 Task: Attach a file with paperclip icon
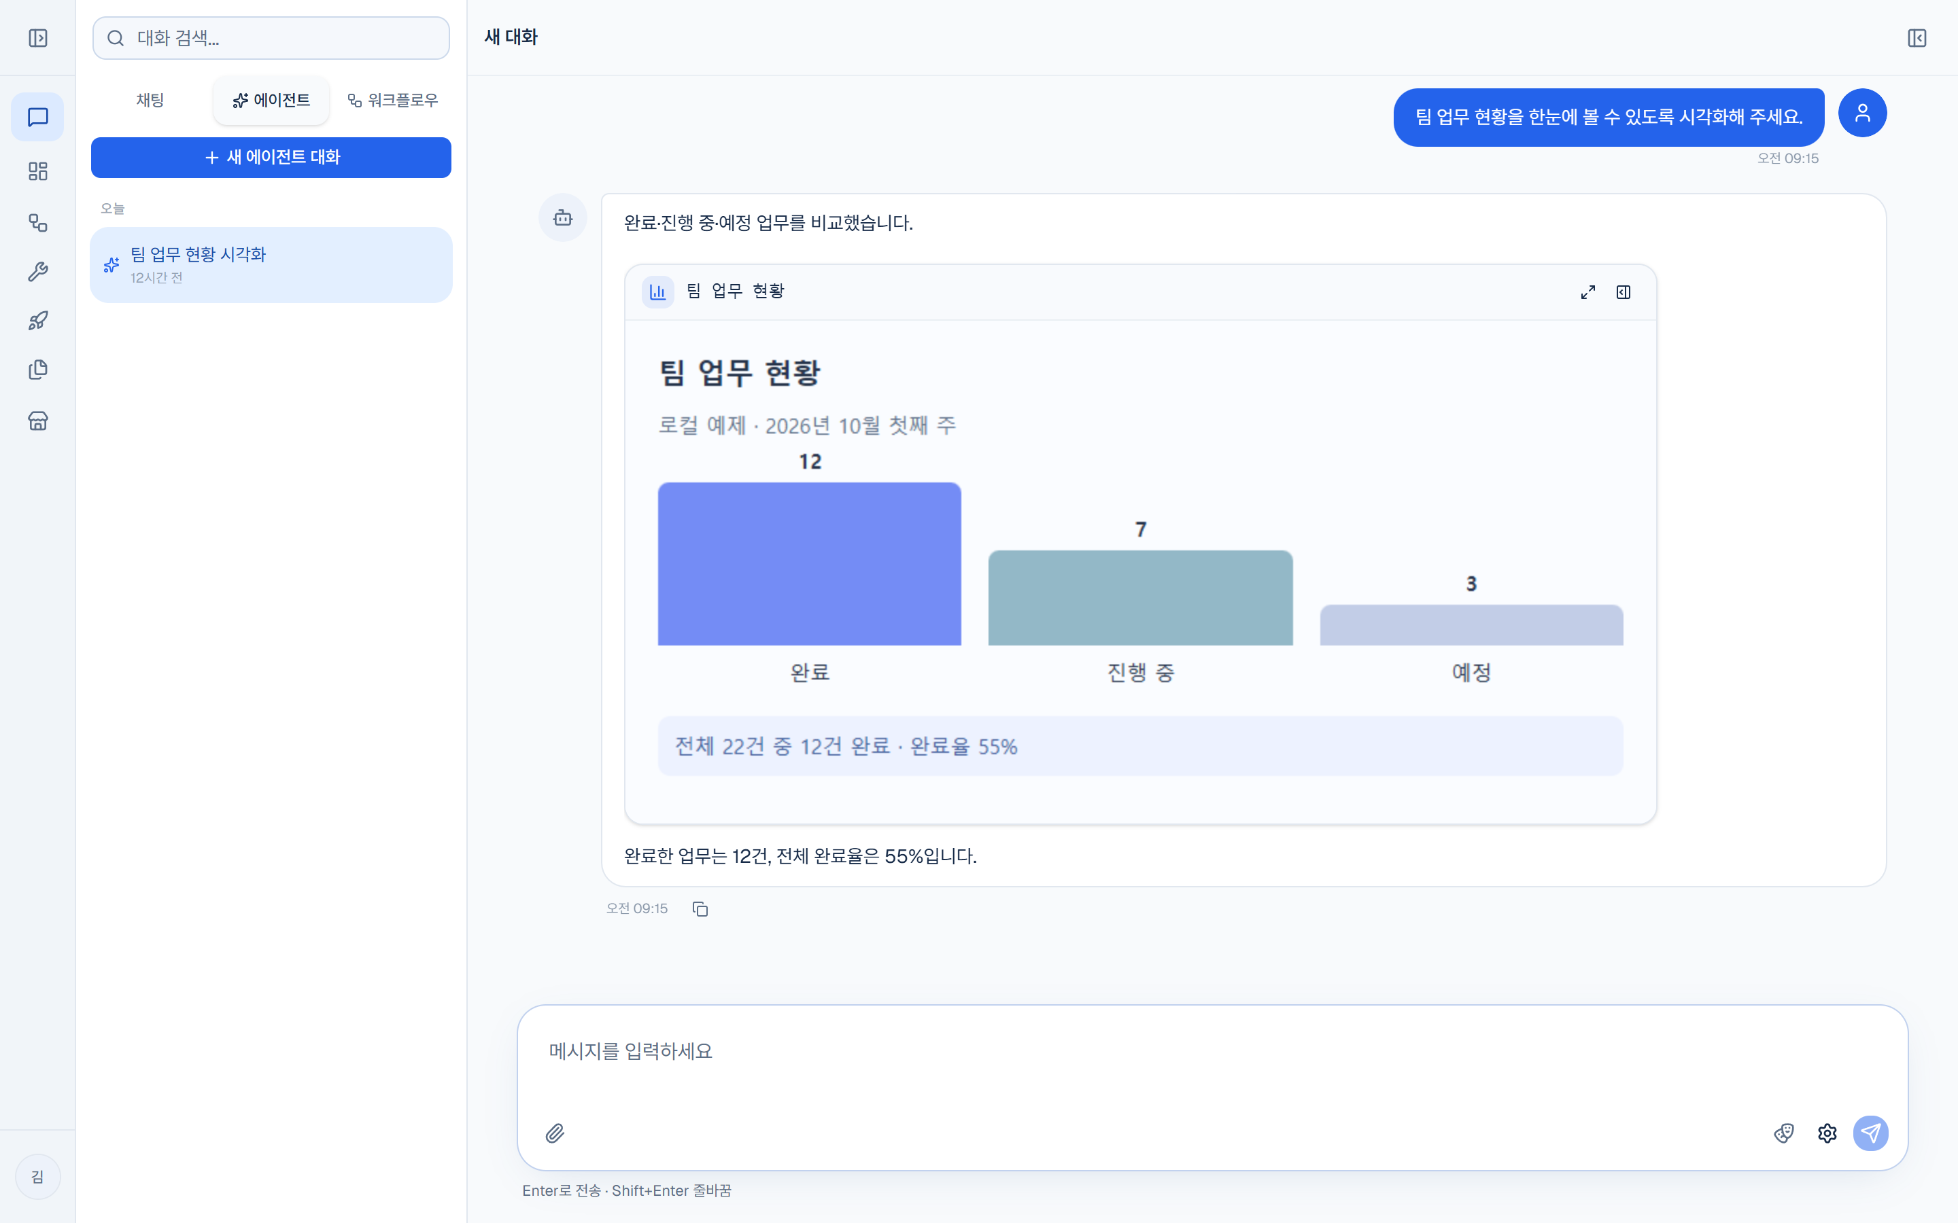(555, 1133)
